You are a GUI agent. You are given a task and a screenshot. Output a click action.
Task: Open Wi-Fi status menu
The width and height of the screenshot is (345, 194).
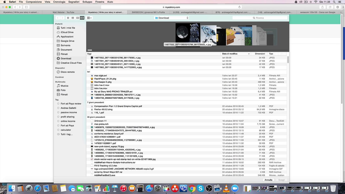[316, 2]
